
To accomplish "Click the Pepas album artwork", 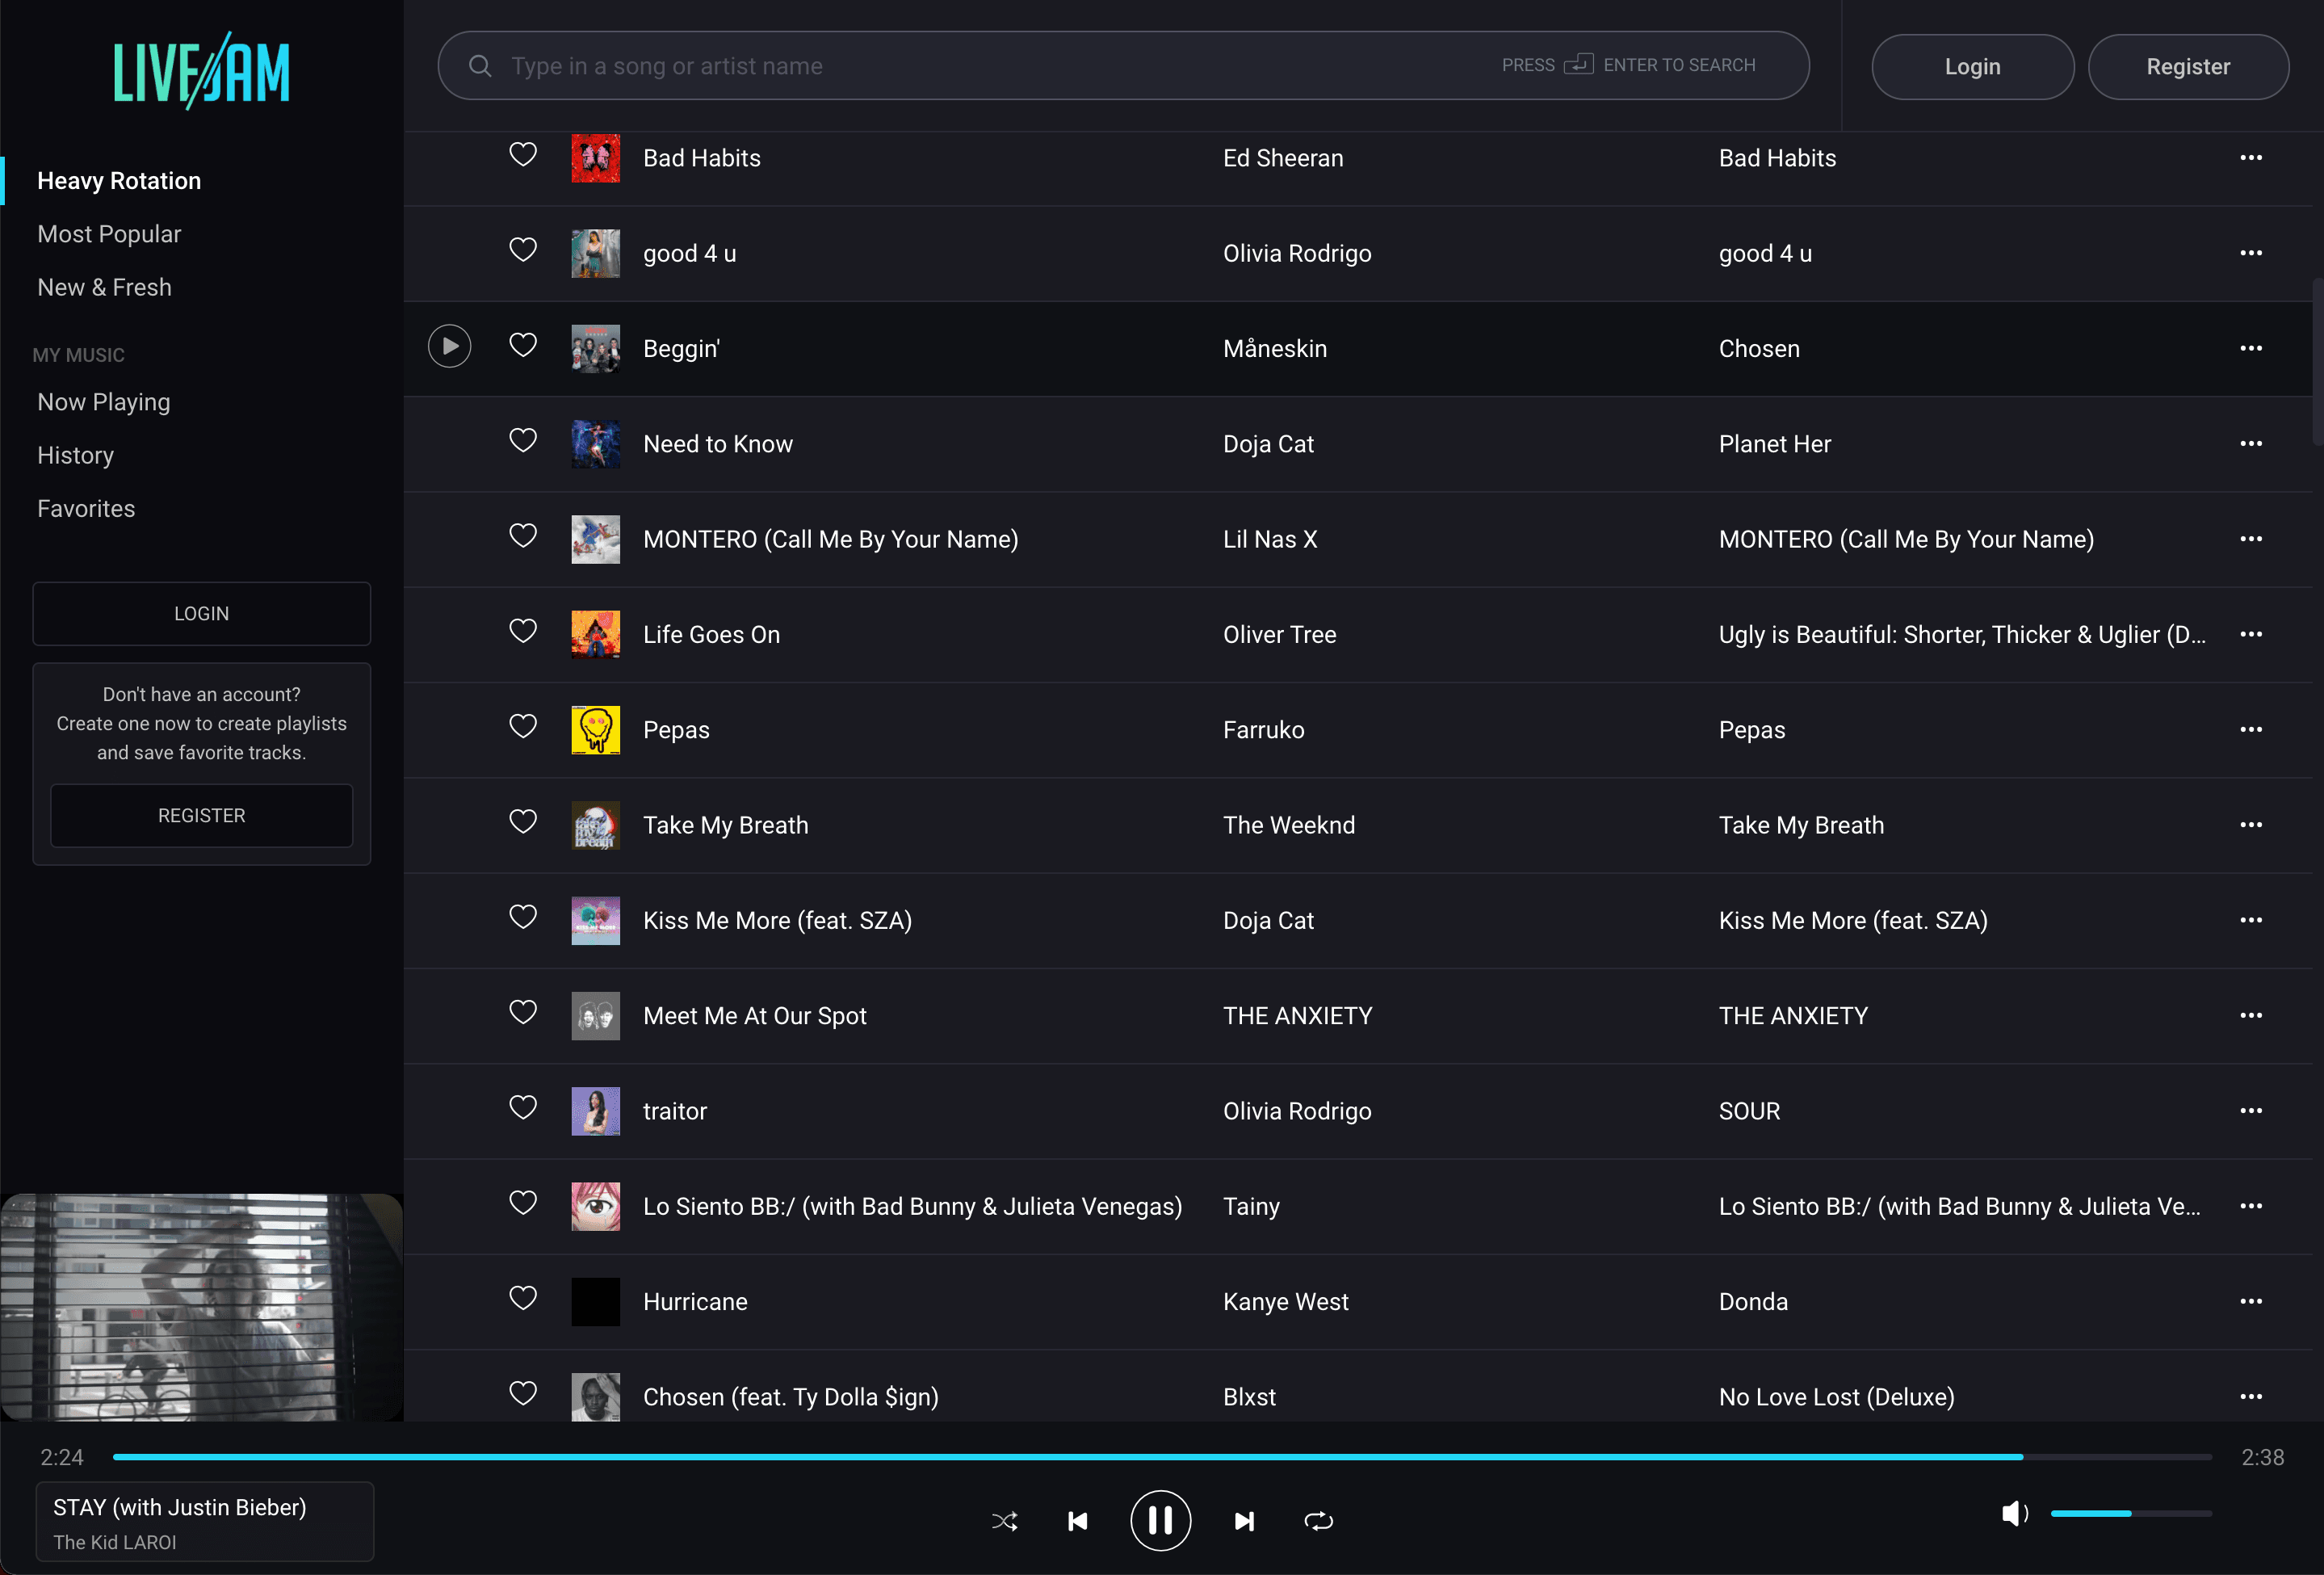I will 595,730.
